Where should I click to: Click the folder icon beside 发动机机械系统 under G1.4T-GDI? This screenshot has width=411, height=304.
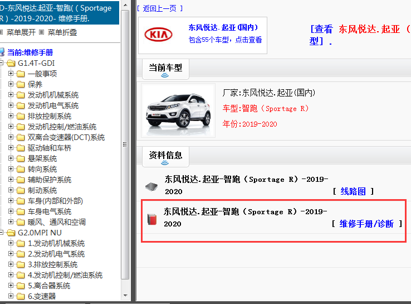21,95
